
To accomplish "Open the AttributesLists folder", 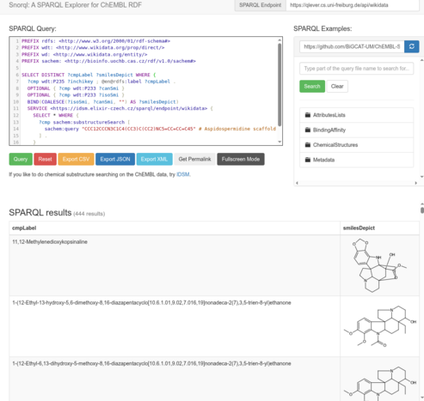I will point(356,115).
